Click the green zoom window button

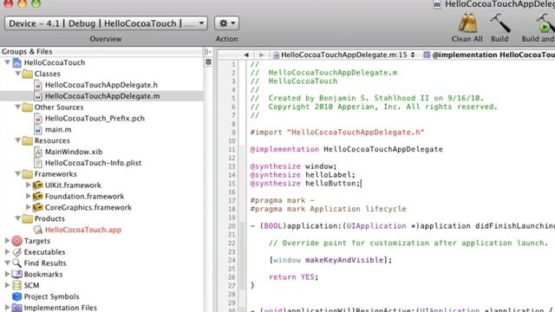coord(36,3)
